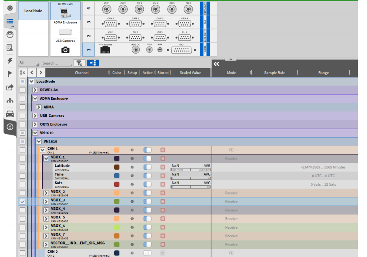Click the Sample Rate column header
The height and width of the screenshot is (257, 367).
click(274, 73)
